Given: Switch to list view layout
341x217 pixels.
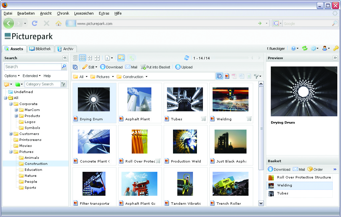Looking at the screenshot, I should click(x=75, y=58).
